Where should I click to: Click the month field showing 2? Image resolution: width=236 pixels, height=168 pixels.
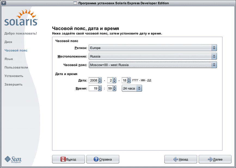pos(110,80)
